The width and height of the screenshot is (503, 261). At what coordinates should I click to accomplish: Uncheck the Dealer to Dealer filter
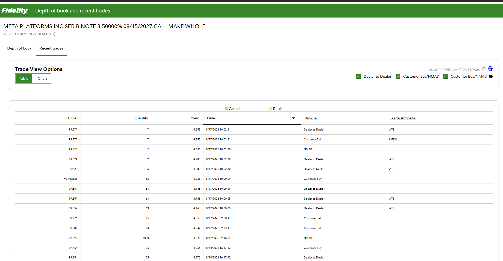tap(359, 76)
